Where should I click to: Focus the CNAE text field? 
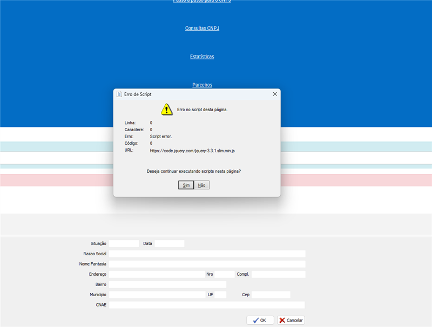(x=207, y=305)
